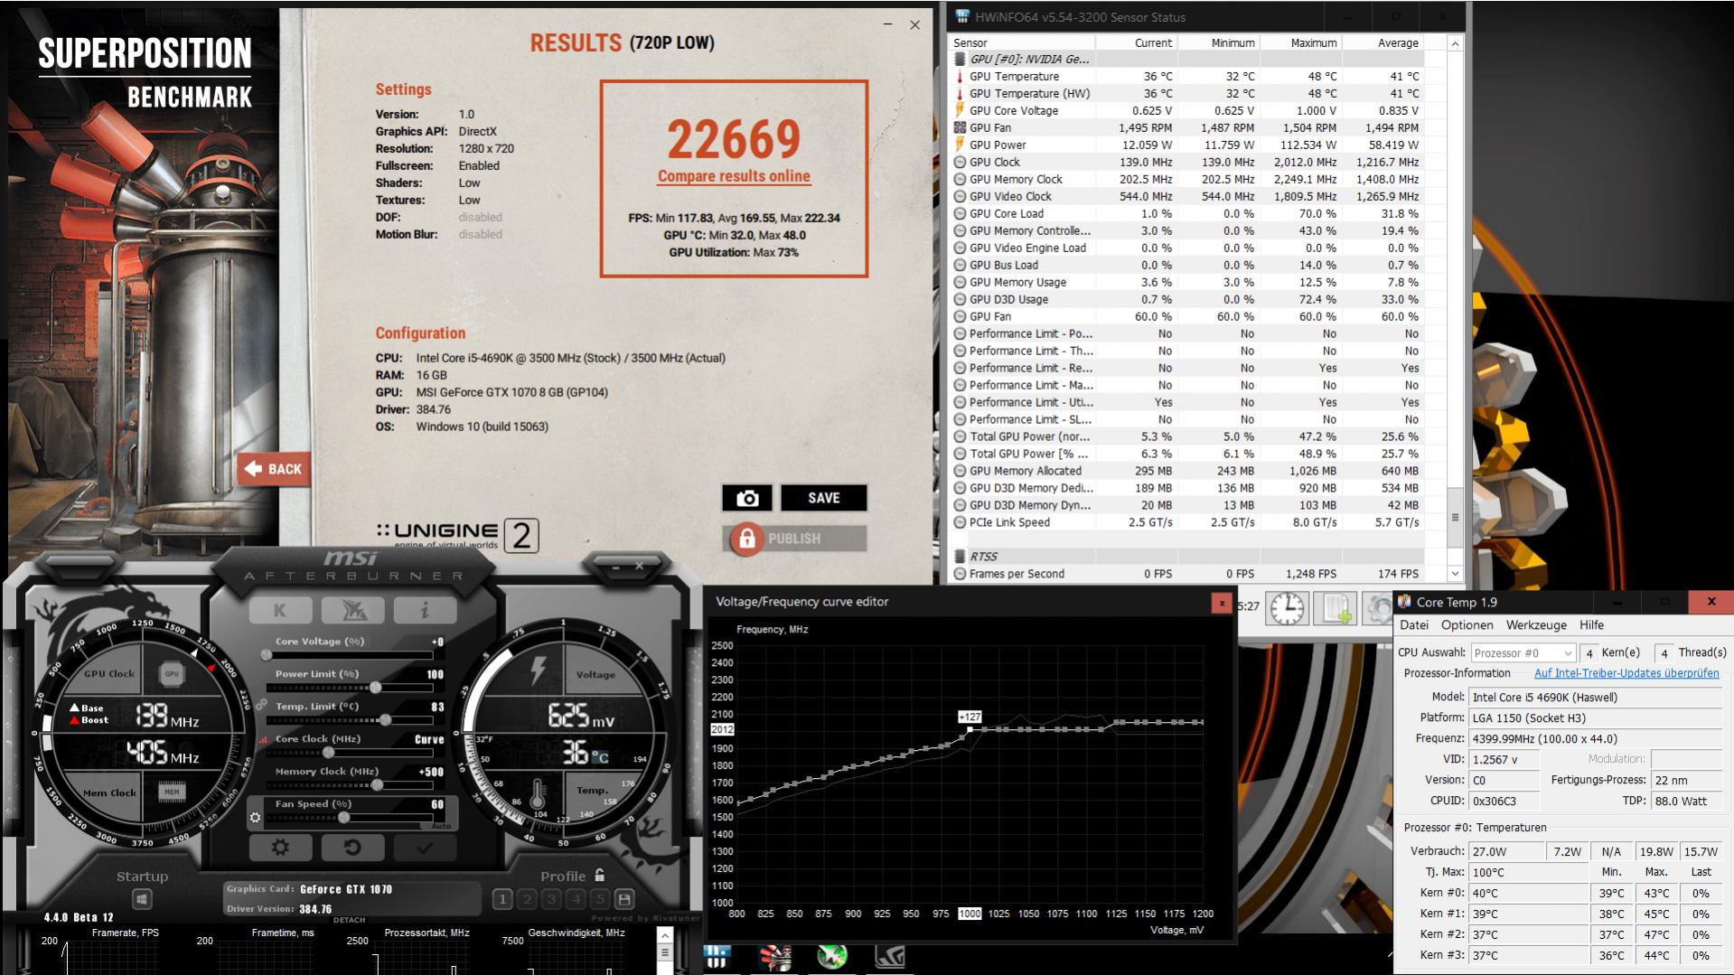Click DETACH on the Afterburner monitor
1734x975 pixels.
point(350,920)
